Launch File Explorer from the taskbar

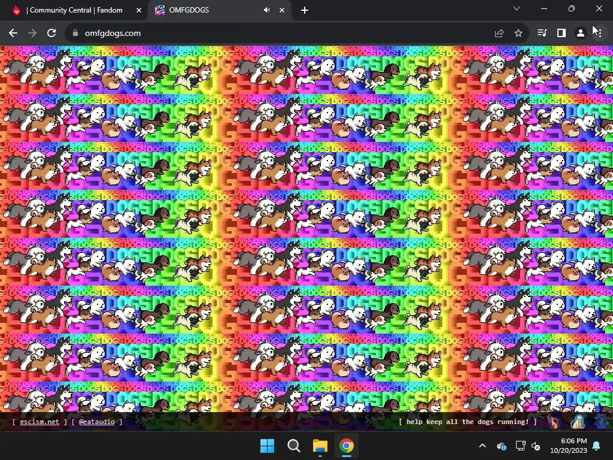320,446
